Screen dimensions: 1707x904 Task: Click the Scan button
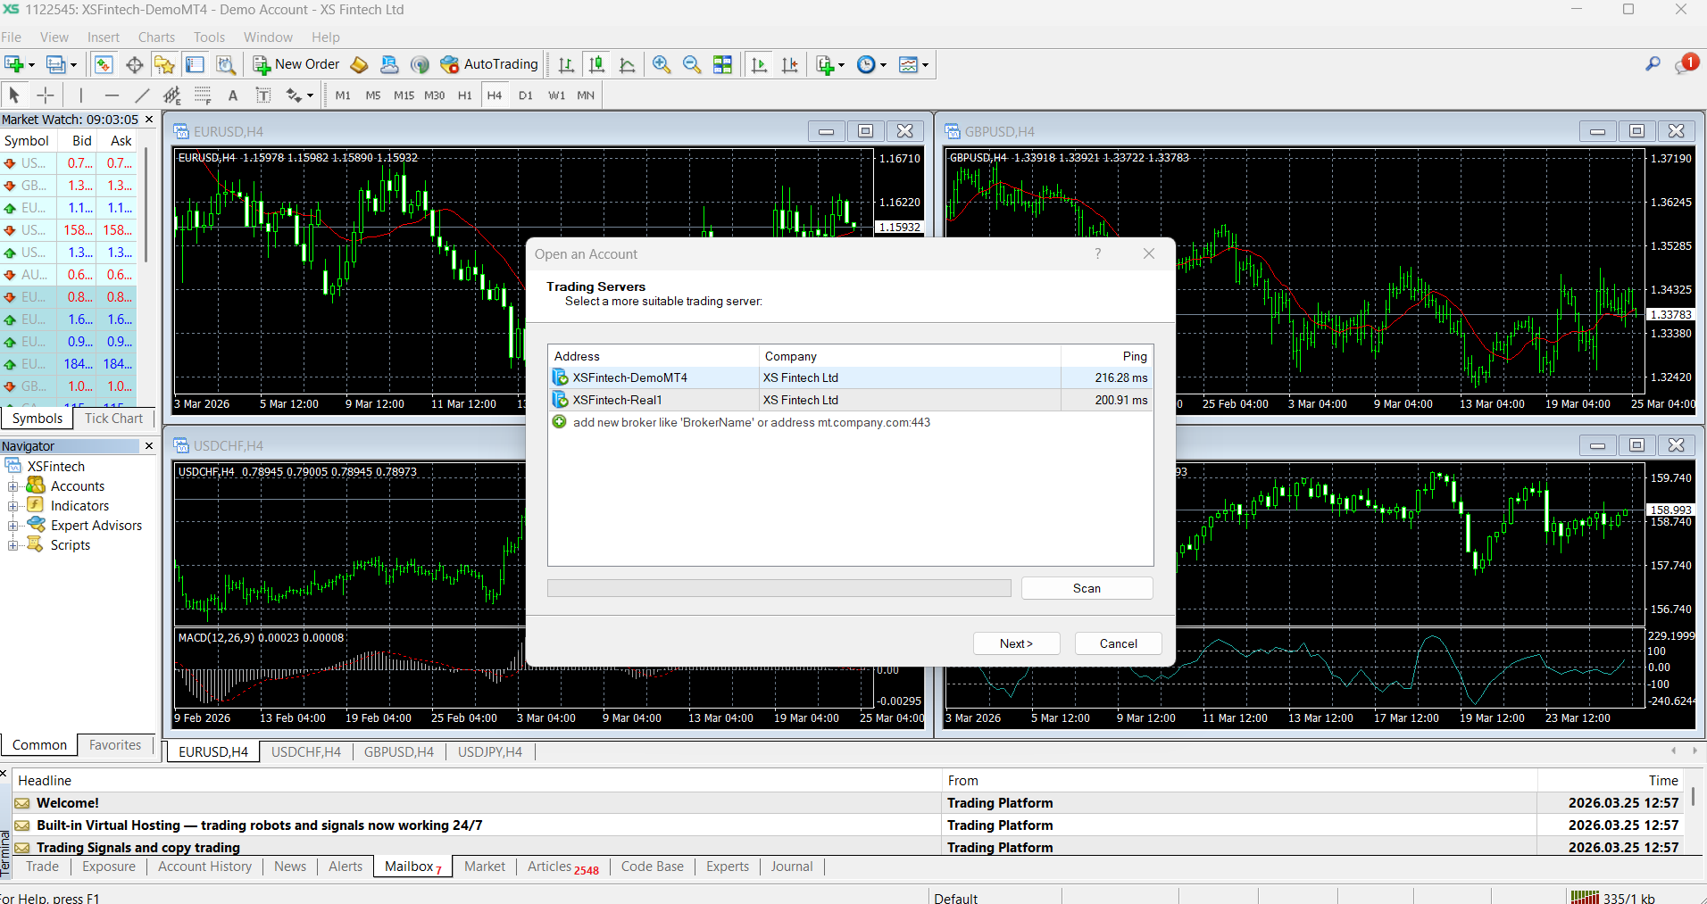coord(1087,588)
